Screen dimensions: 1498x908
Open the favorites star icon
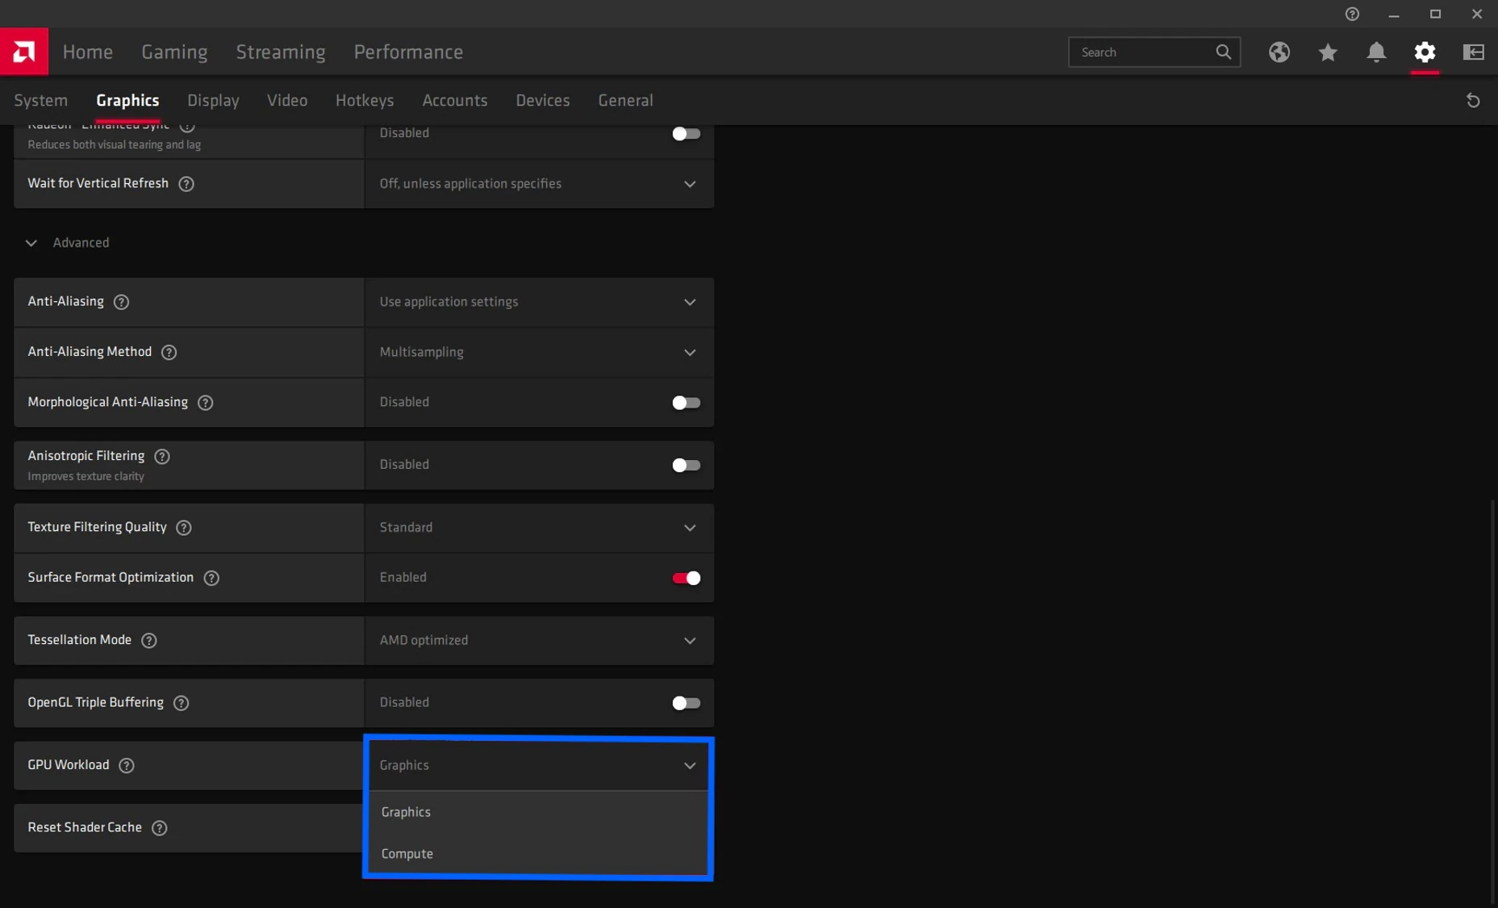pyautogui.click(x=1328, y=52)
